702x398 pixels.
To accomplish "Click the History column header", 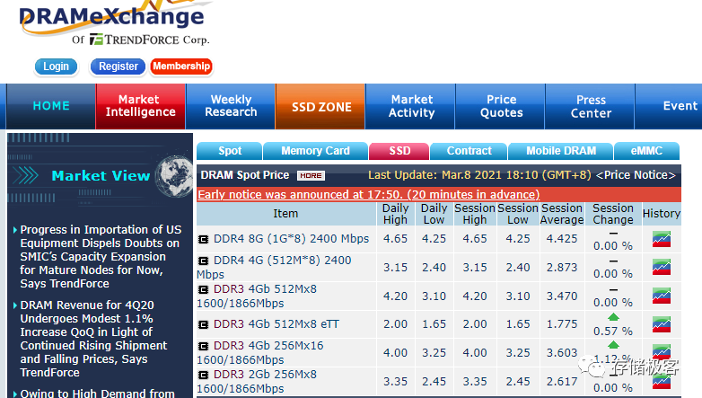I will point(662,214).
